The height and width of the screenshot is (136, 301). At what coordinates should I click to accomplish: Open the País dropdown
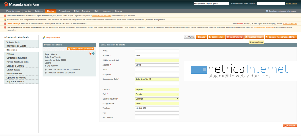tap(157, 94)
